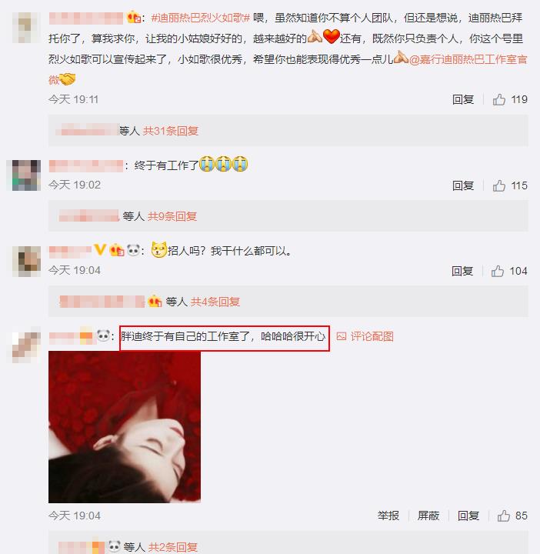The width and height of the screenshot is (540, 554).
Task: Reply to the 19:11 comment
Action: 463,99
